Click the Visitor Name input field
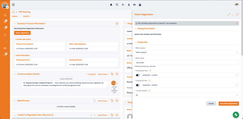243x119 pixels. coord(187,63)
